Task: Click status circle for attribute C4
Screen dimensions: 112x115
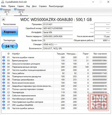Action: [x=4, y=95]
